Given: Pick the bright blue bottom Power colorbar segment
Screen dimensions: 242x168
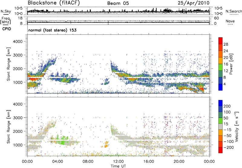Looking at the screenshot, I should point(221,87).
